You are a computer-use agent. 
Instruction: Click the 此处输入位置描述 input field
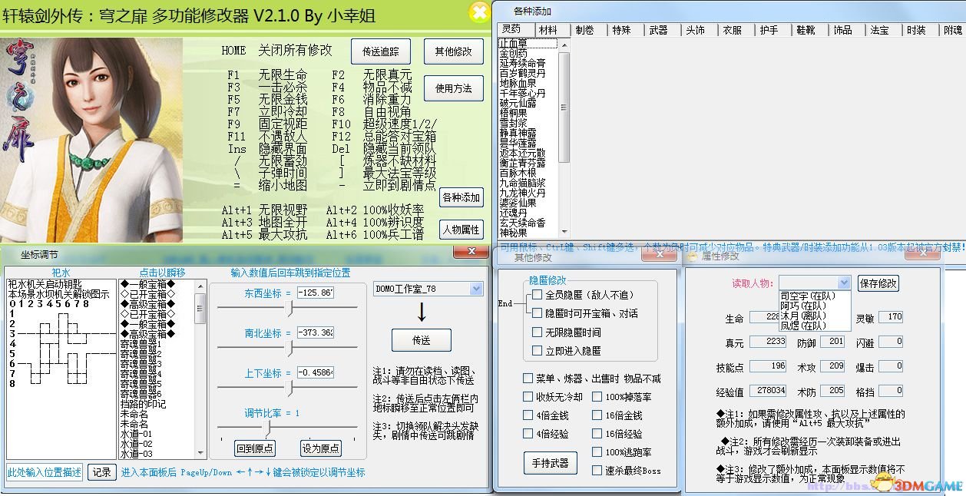pyautogui.click(x=45, y=472)
